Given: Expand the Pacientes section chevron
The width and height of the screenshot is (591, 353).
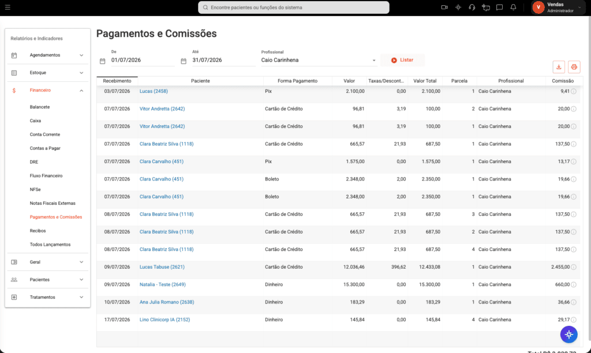Looking at the screenshot, I should tap(81, 280).
